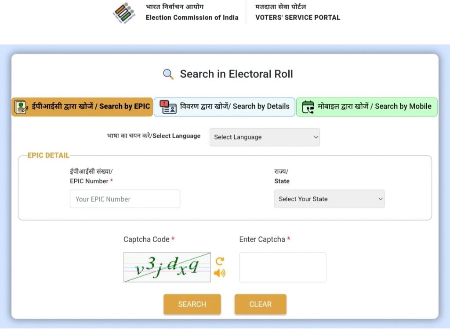The height and width of the screenshot is (336, 450).
Task: Expand the Select Your State dropdown
Action: (x=329, y=199)
